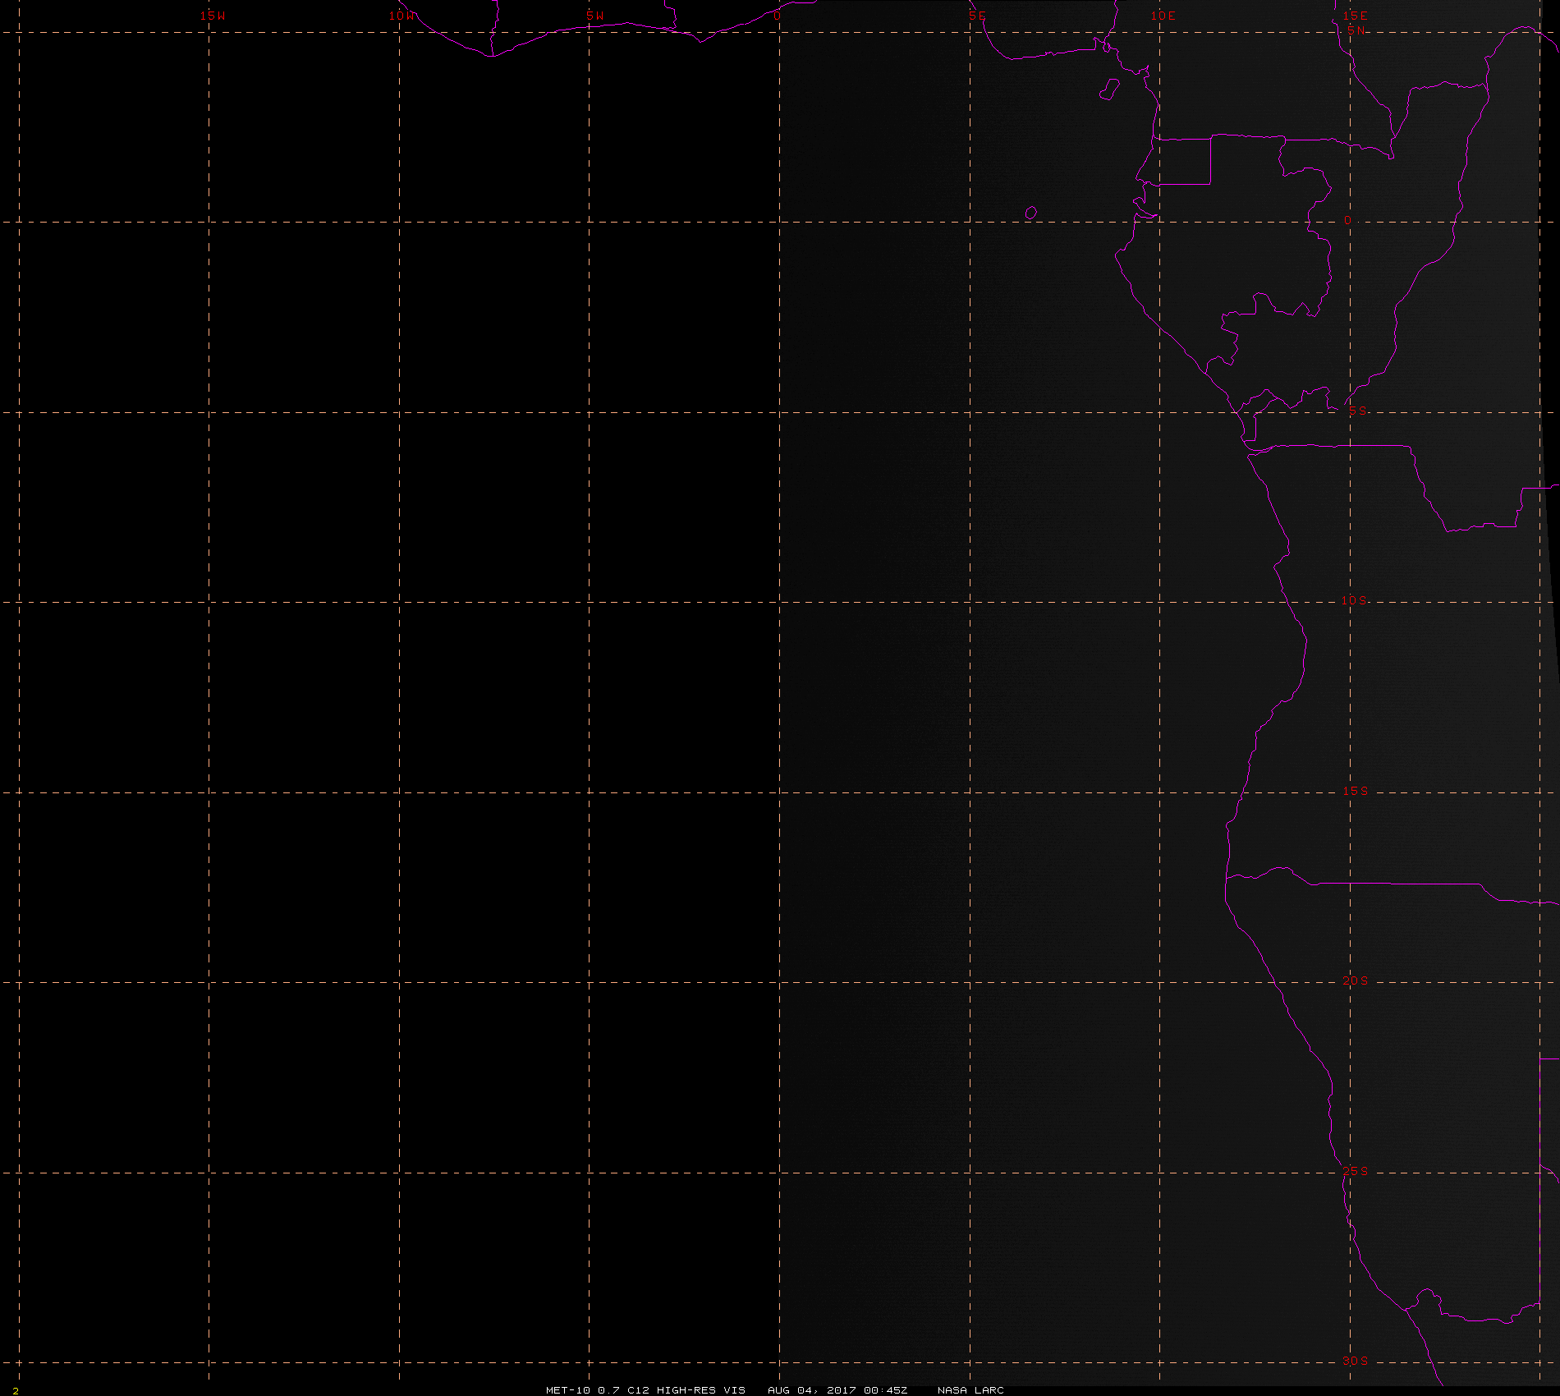Click the 10E longitude label
This screenshot has height=1396, width=1560.
(1163, 16)
